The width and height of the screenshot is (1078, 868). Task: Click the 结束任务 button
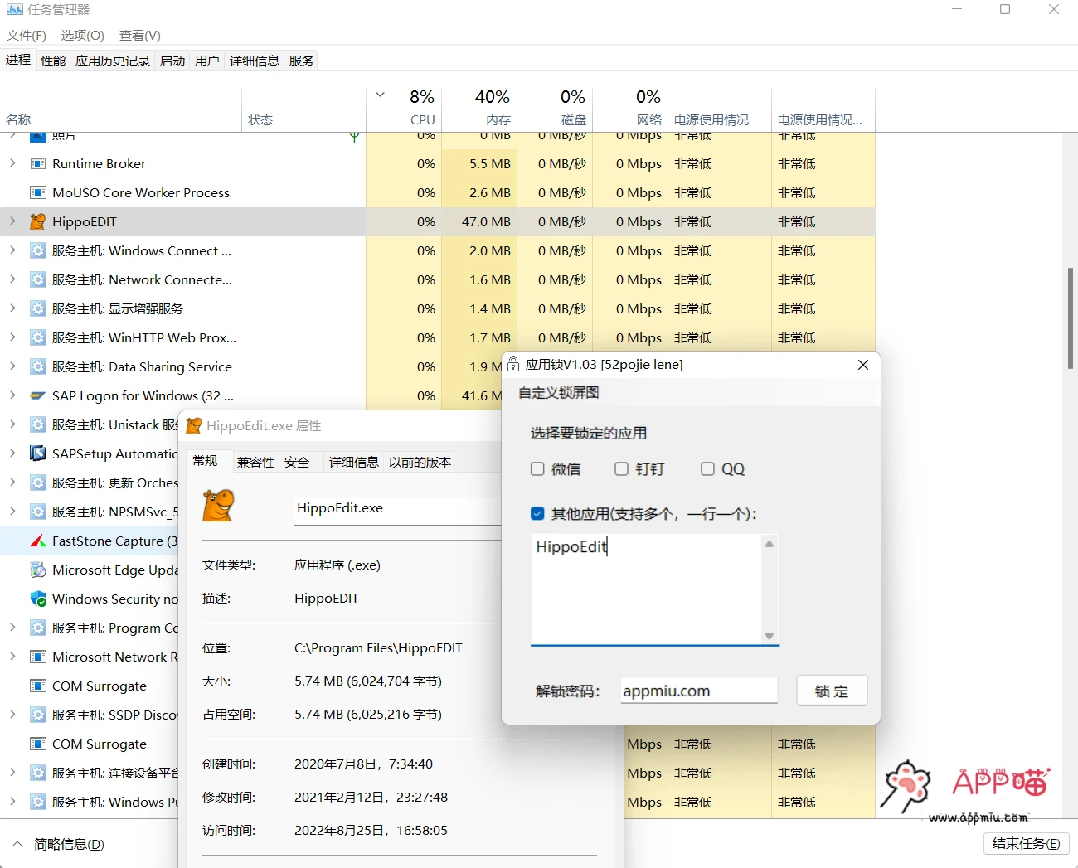pyautogui.click(x=1027, y=844)
